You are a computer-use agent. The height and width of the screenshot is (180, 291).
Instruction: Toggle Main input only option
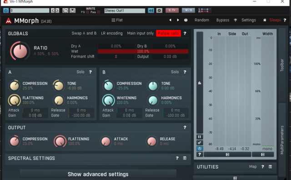pyautogui.click(x=140, y=33)
